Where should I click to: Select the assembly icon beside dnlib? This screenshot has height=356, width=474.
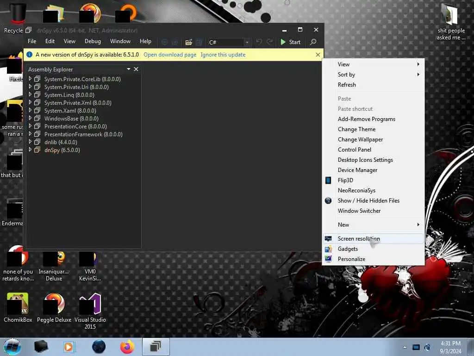tap(37, 142)
